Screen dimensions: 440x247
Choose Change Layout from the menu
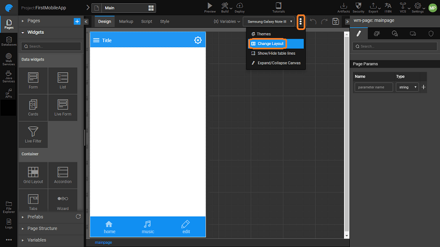tap(270, 43)
